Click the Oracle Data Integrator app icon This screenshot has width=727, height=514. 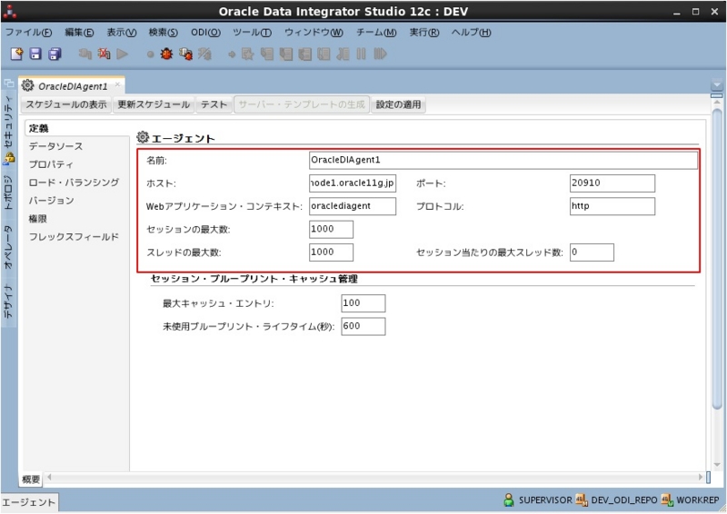click(9, 11)
